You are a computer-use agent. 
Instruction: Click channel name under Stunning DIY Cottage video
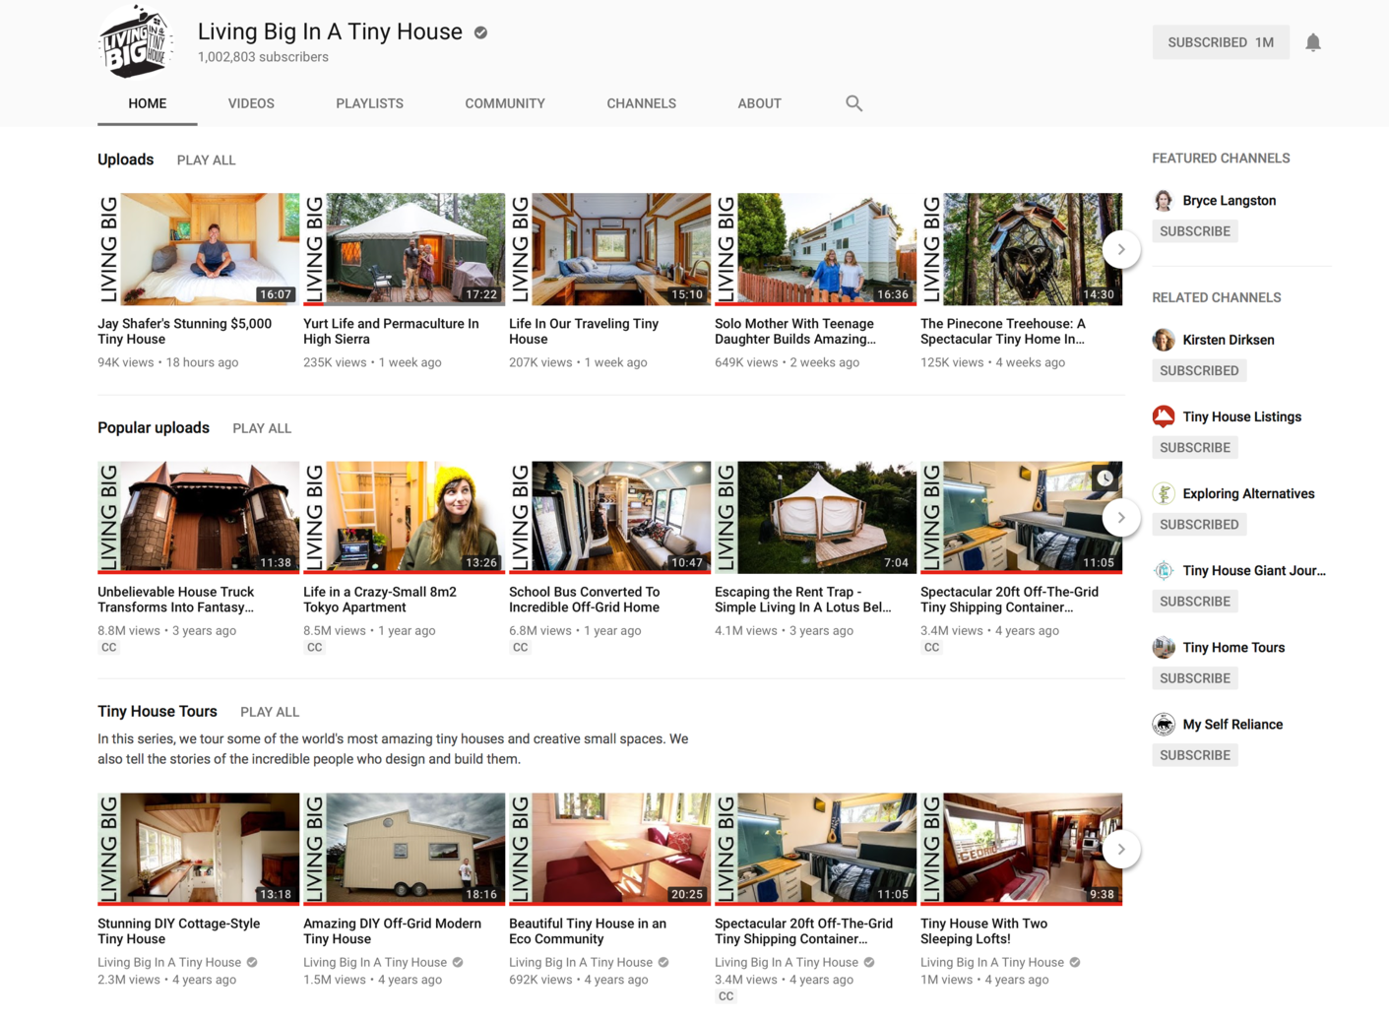pyautogui.click(x=169, y=962)
